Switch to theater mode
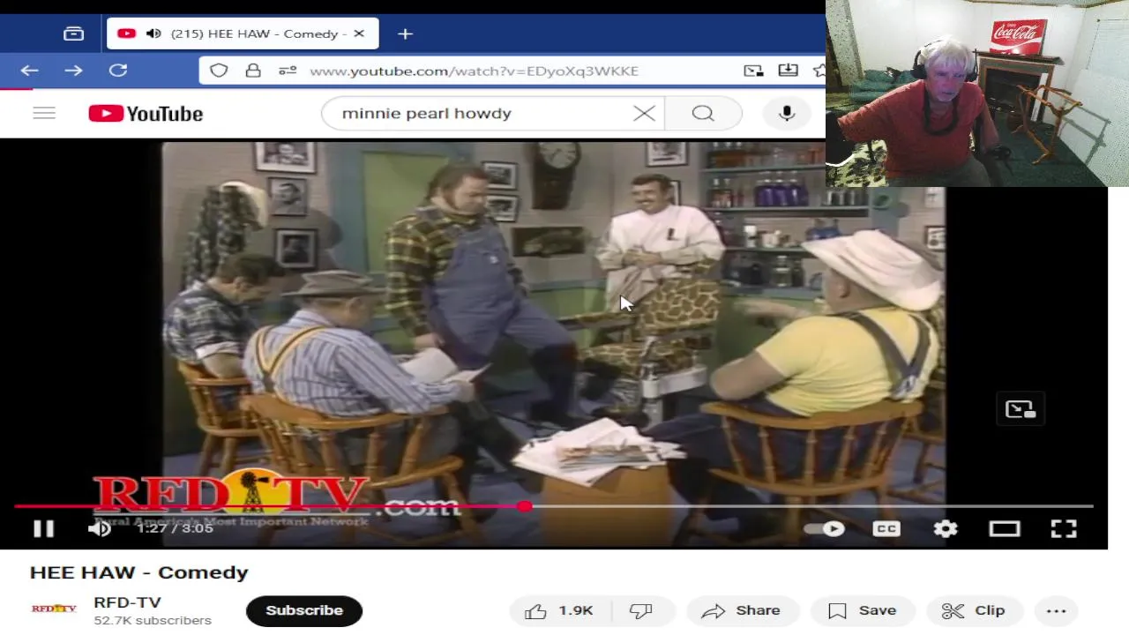The height and width of the screenshot is (635, 1129). coord(1005,528)
